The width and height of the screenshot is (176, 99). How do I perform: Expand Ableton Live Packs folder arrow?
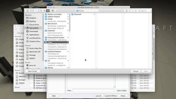pos(68,14)
